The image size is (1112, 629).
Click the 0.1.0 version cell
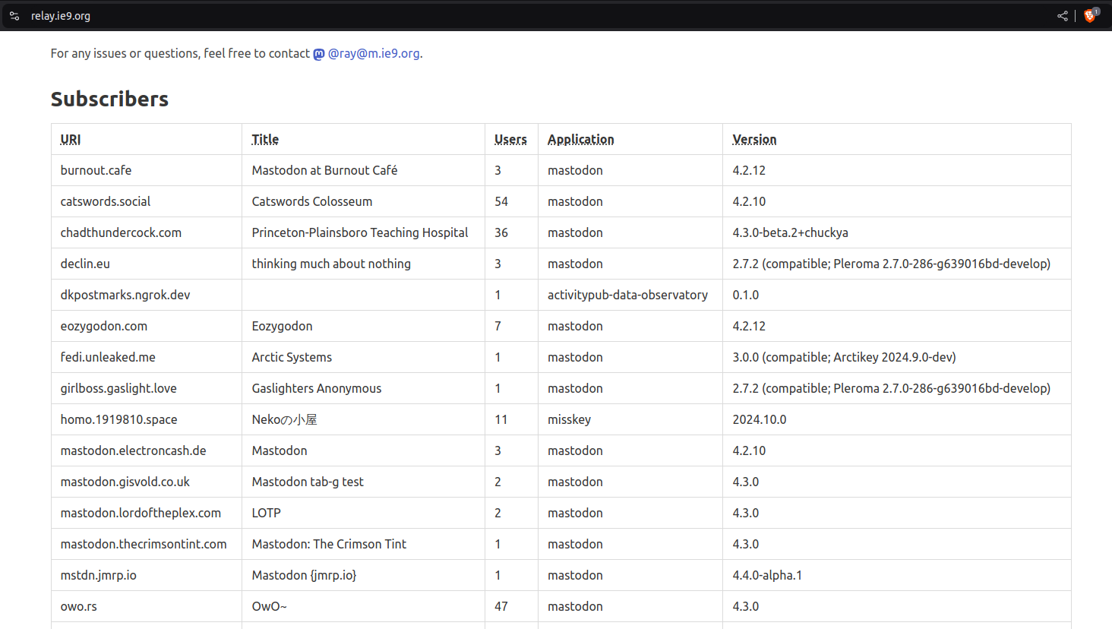point(897,295)
